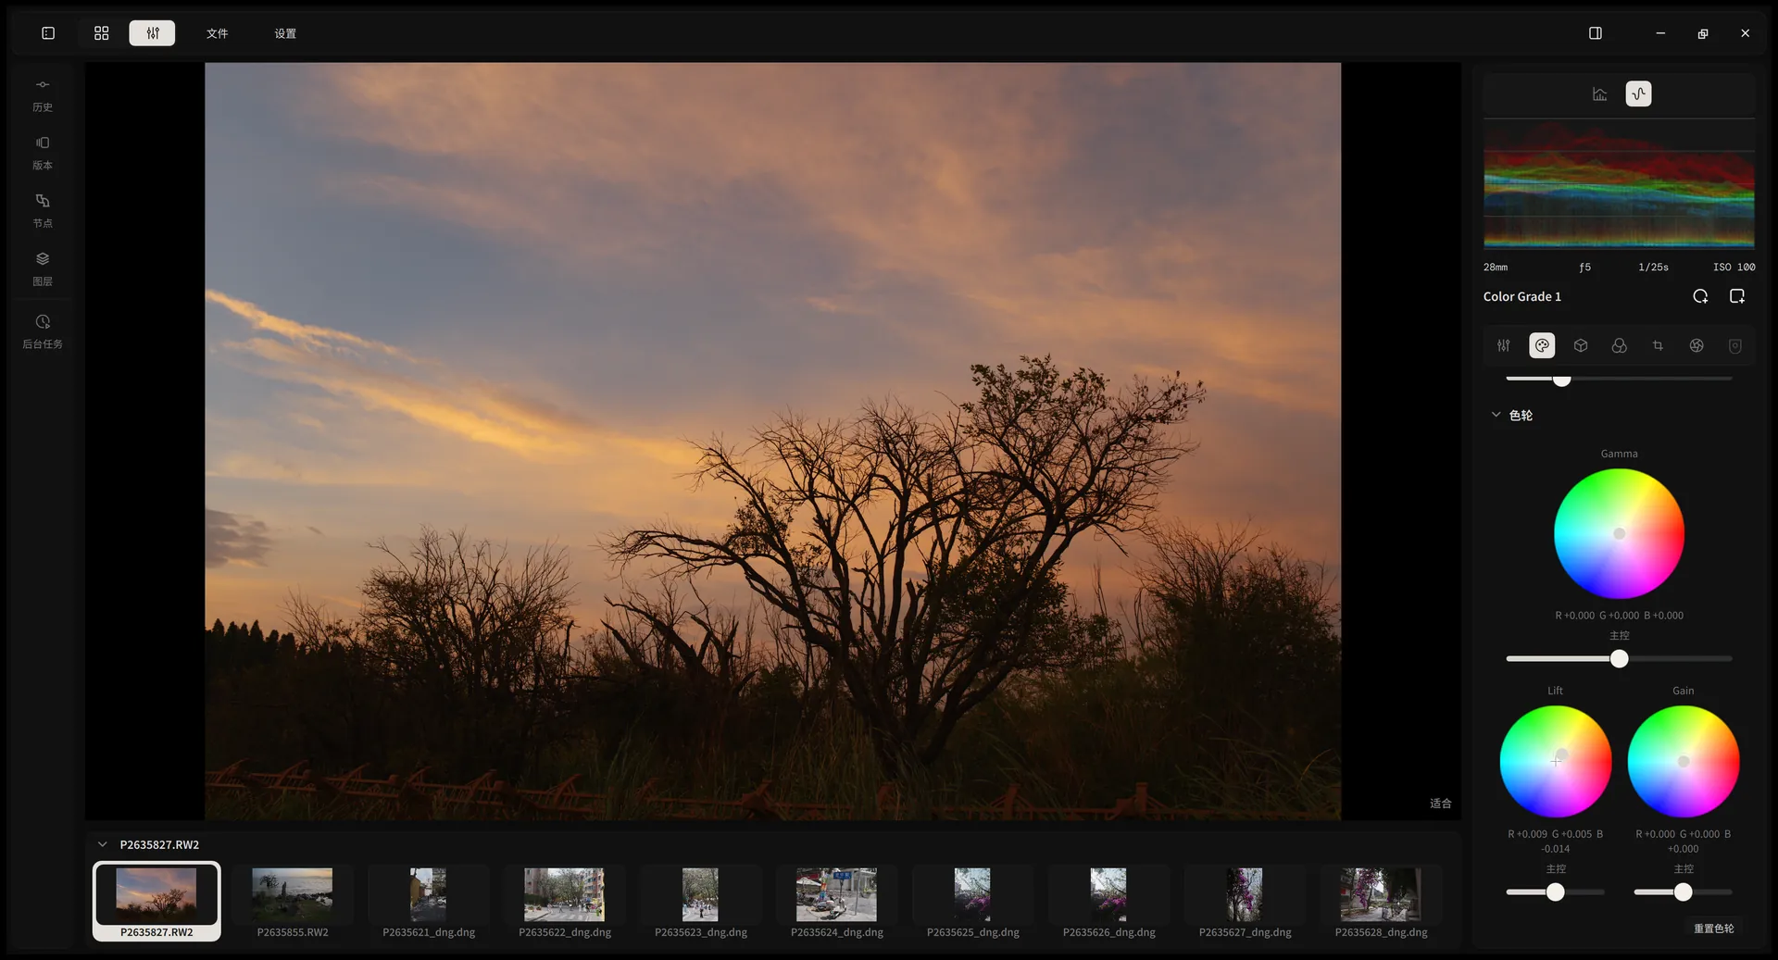1778x960 pixels.
Task: Open the basic adjustments sliders tab
Action: click(x=1504, y=345)
